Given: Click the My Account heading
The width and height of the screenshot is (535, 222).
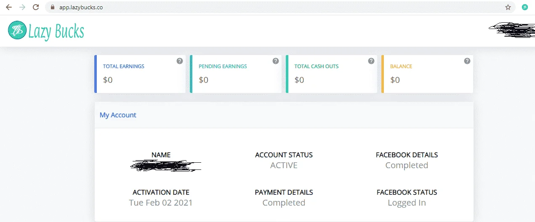Looking at the screenshot, I should pos(118,115).
